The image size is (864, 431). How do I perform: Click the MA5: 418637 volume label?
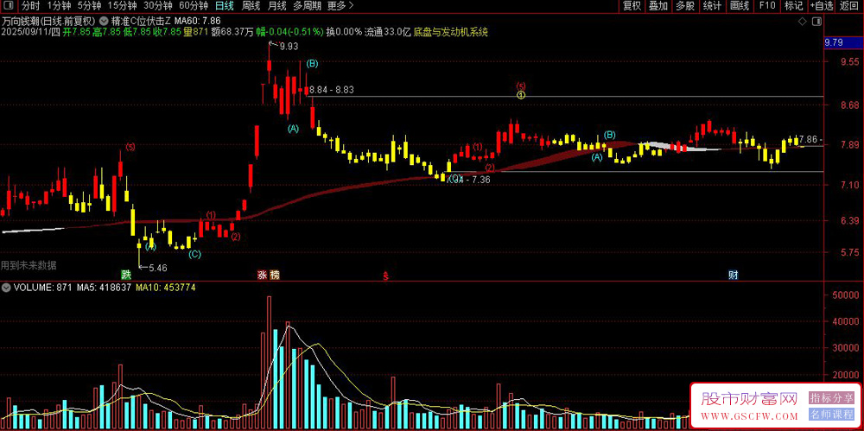click(104, 287)
